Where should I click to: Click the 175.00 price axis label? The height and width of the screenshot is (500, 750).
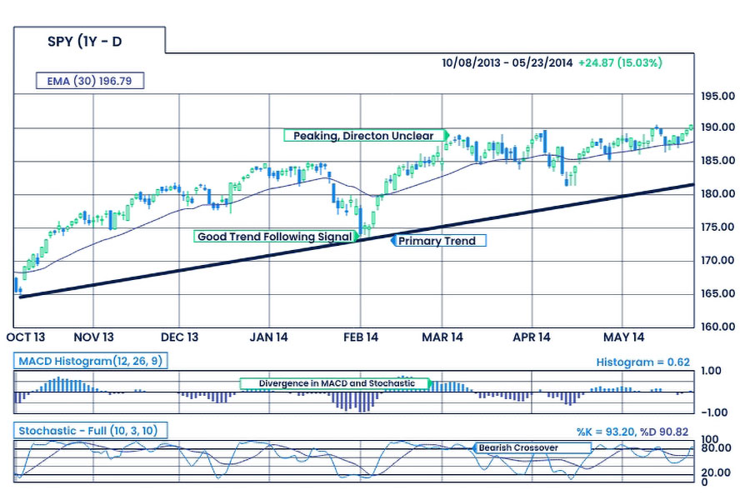point(718,227)
